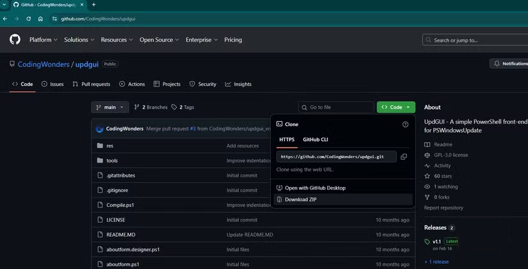
Task: Open the Solutions menu dropdown
Action: (79, 40)
